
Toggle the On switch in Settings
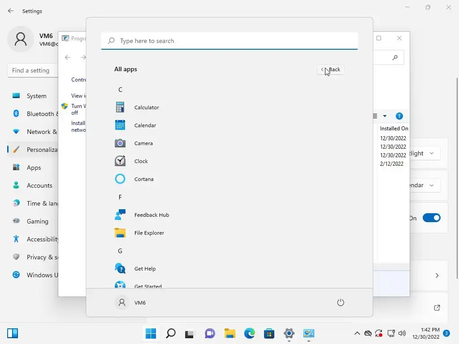coord(432,218)
